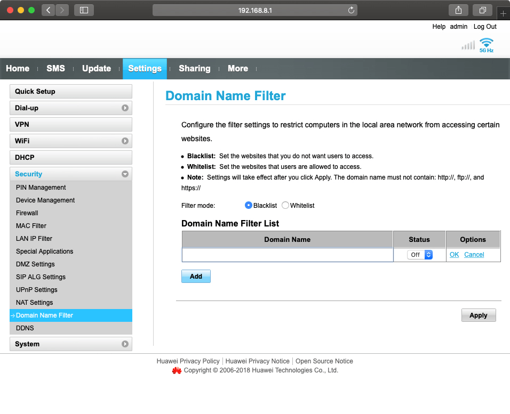
Task: Open a new tab with plus icon
Action: [x=503, y=14]
